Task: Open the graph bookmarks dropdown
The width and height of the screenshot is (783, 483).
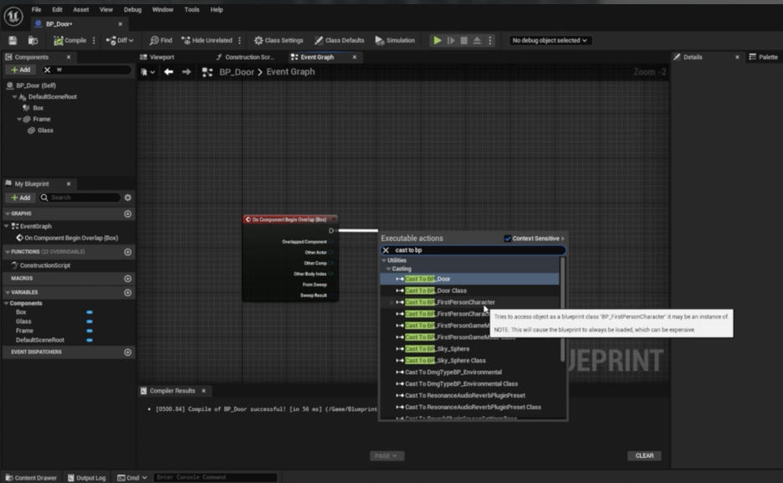Action: pyautogui.click(x=148, y=73)
